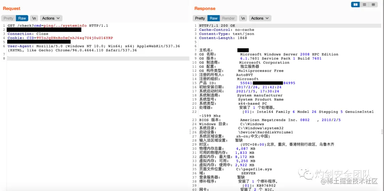Image resolution: width=384 pixels, height=191 pixels.
Task: Switch to stacked horizontal layout icon
Action: (x=364, y=4)
